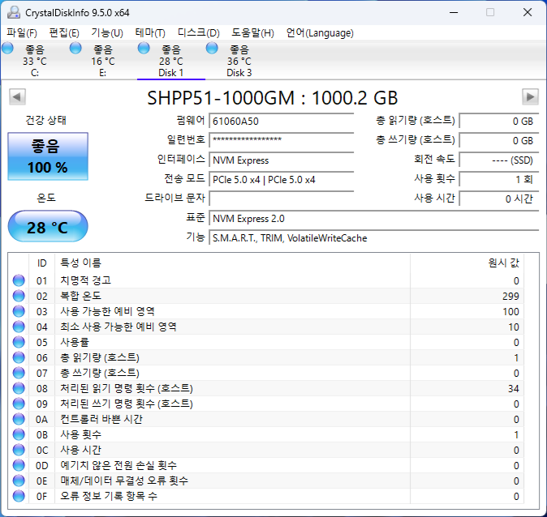Open the 디스크(D) menu
Screen dimensions: 547x517
tap(199, 32)
